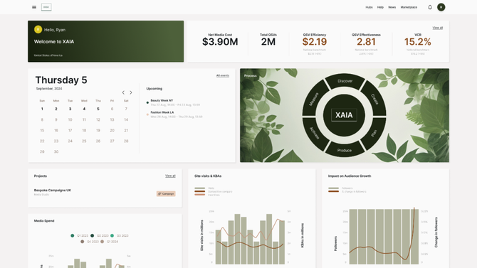
Task: Select September 5 in calendar
Action: point(98,109)
